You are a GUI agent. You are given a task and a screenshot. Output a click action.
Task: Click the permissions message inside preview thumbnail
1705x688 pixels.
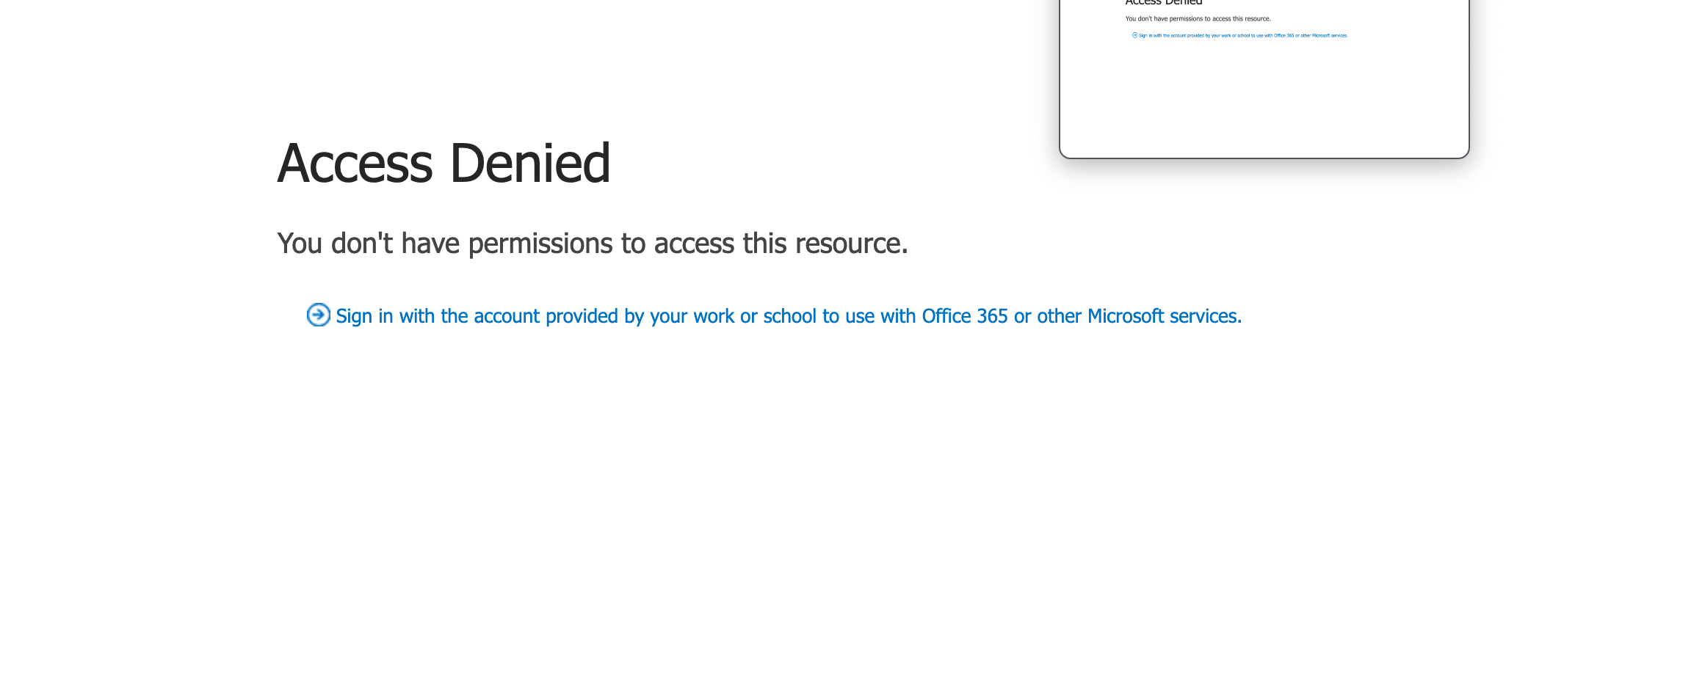pyautogui.click(x=1198, y=19)
